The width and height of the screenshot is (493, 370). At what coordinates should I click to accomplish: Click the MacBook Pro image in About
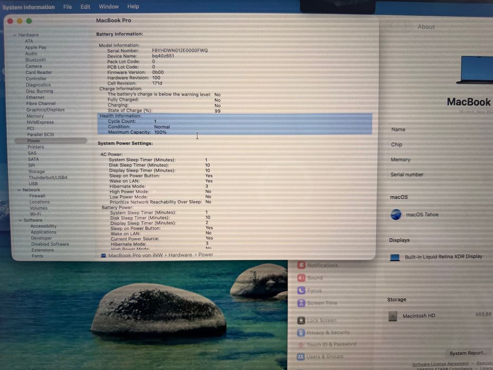click(475, 70)
